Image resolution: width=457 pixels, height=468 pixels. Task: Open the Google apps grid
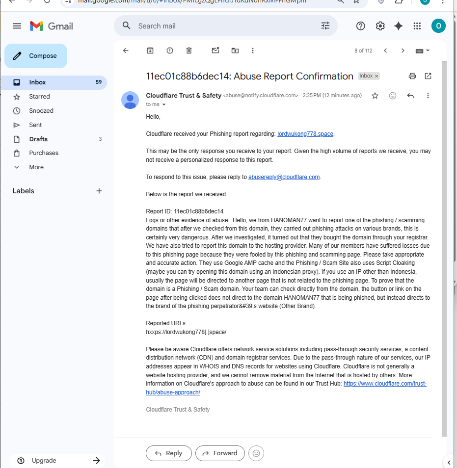417,26
